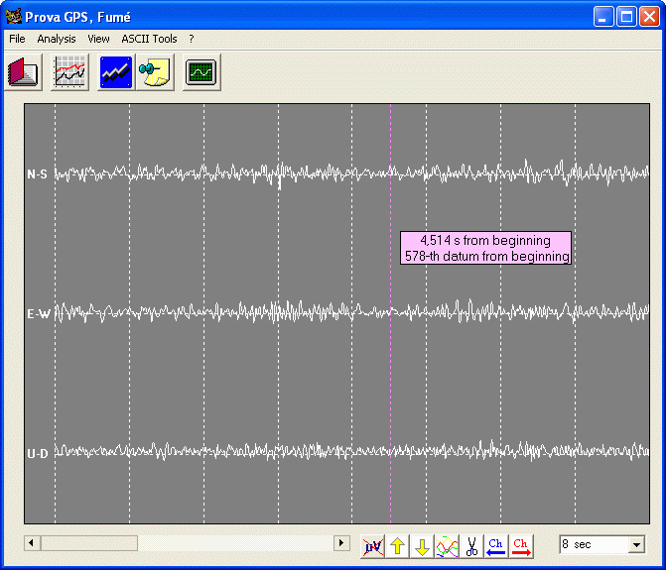The width and height of the screenshot is (667, 571).
Task: Open the green oscilloscope monitor icon
Action: [x=201, y=72]
